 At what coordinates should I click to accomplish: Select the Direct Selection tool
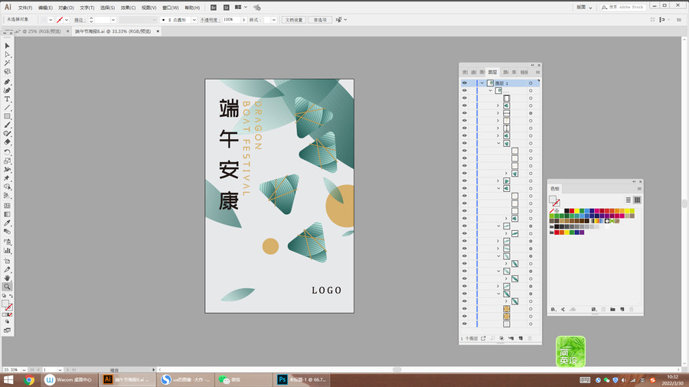7,54
